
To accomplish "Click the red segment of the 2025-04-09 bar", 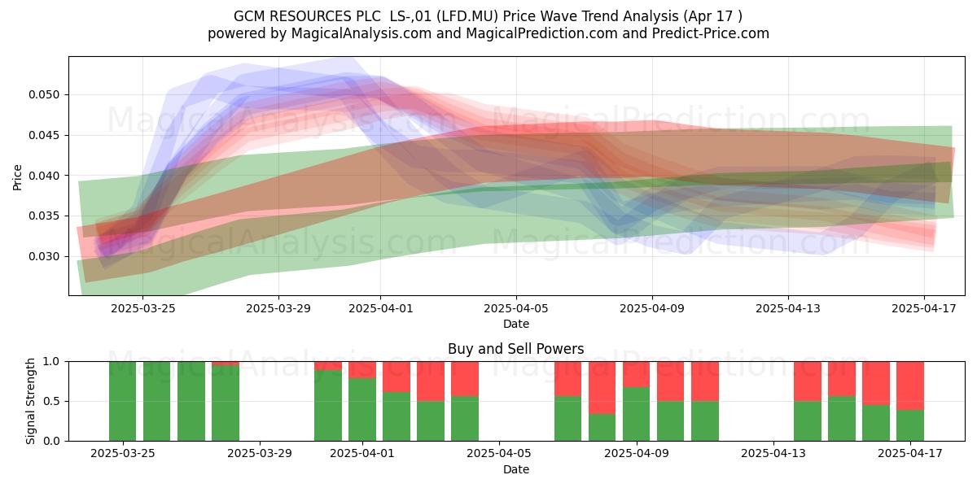I will [x=636, y=374].
